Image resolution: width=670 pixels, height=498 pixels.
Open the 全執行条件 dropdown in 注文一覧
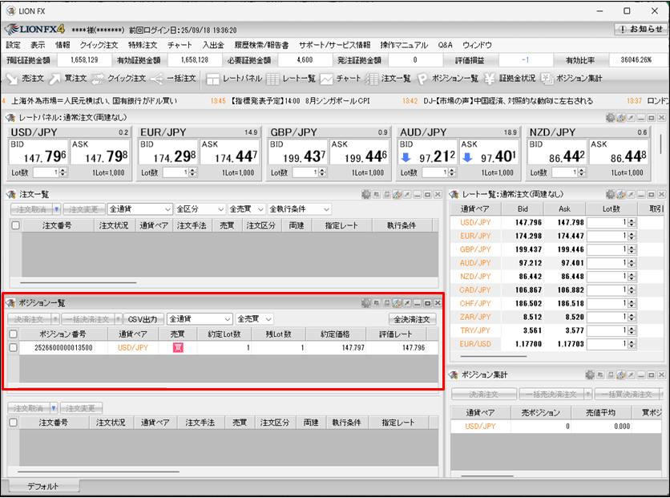coord(299,209)
